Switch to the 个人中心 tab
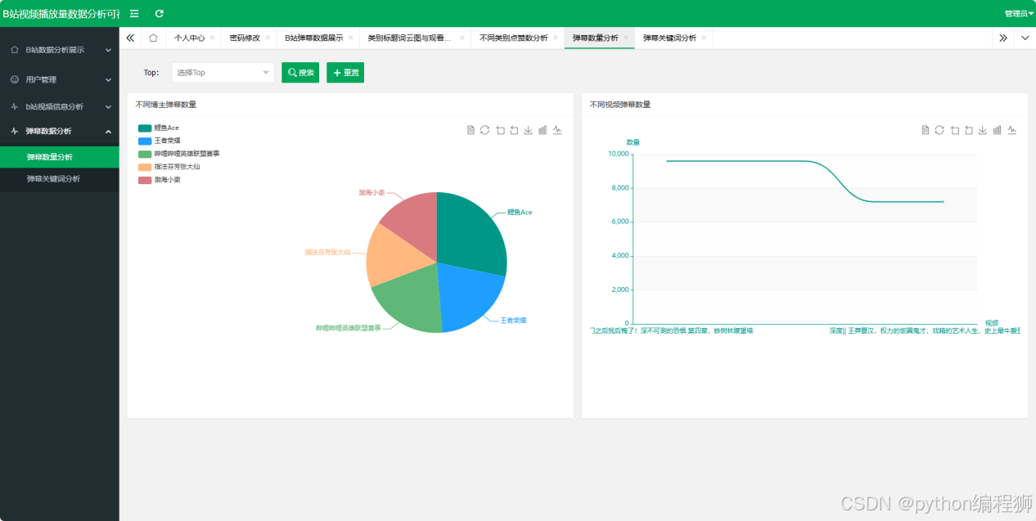1036x521 pixels. coord(189,38)
